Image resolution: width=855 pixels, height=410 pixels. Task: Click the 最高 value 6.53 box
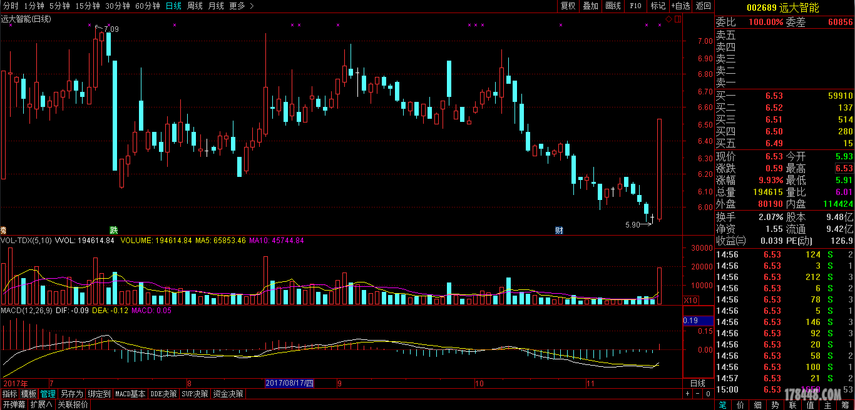[844, 168]
